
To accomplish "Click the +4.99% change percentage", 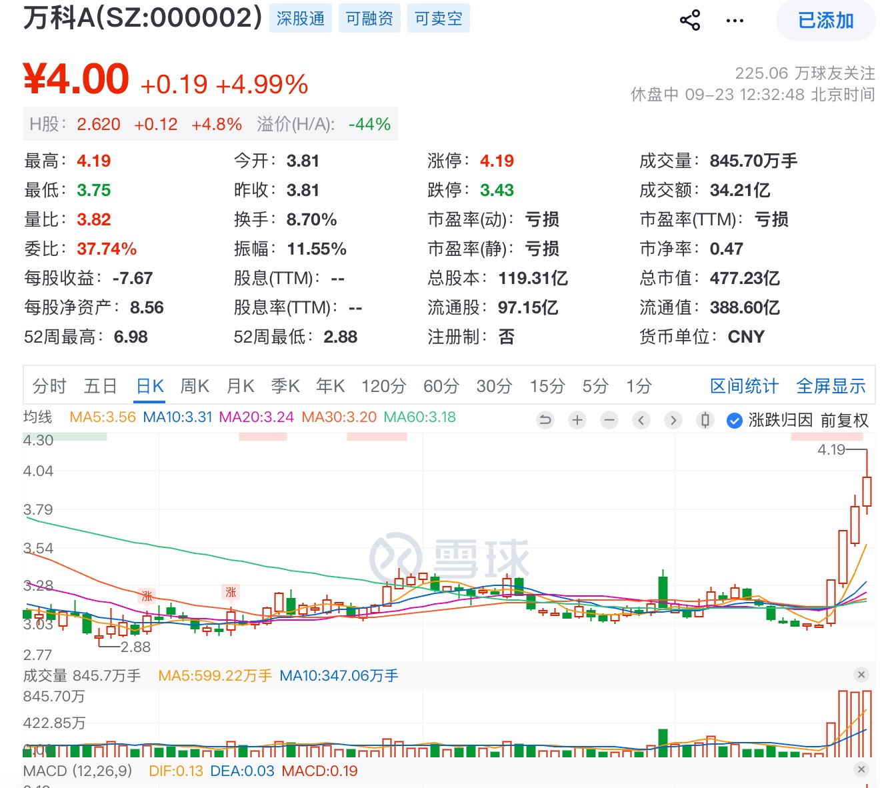I will pos(262,85).
